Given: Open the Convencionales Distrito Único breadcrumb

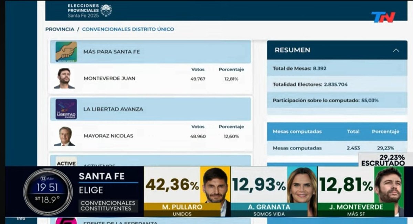Looking at the screenshot, I should [x=128, y=29].
